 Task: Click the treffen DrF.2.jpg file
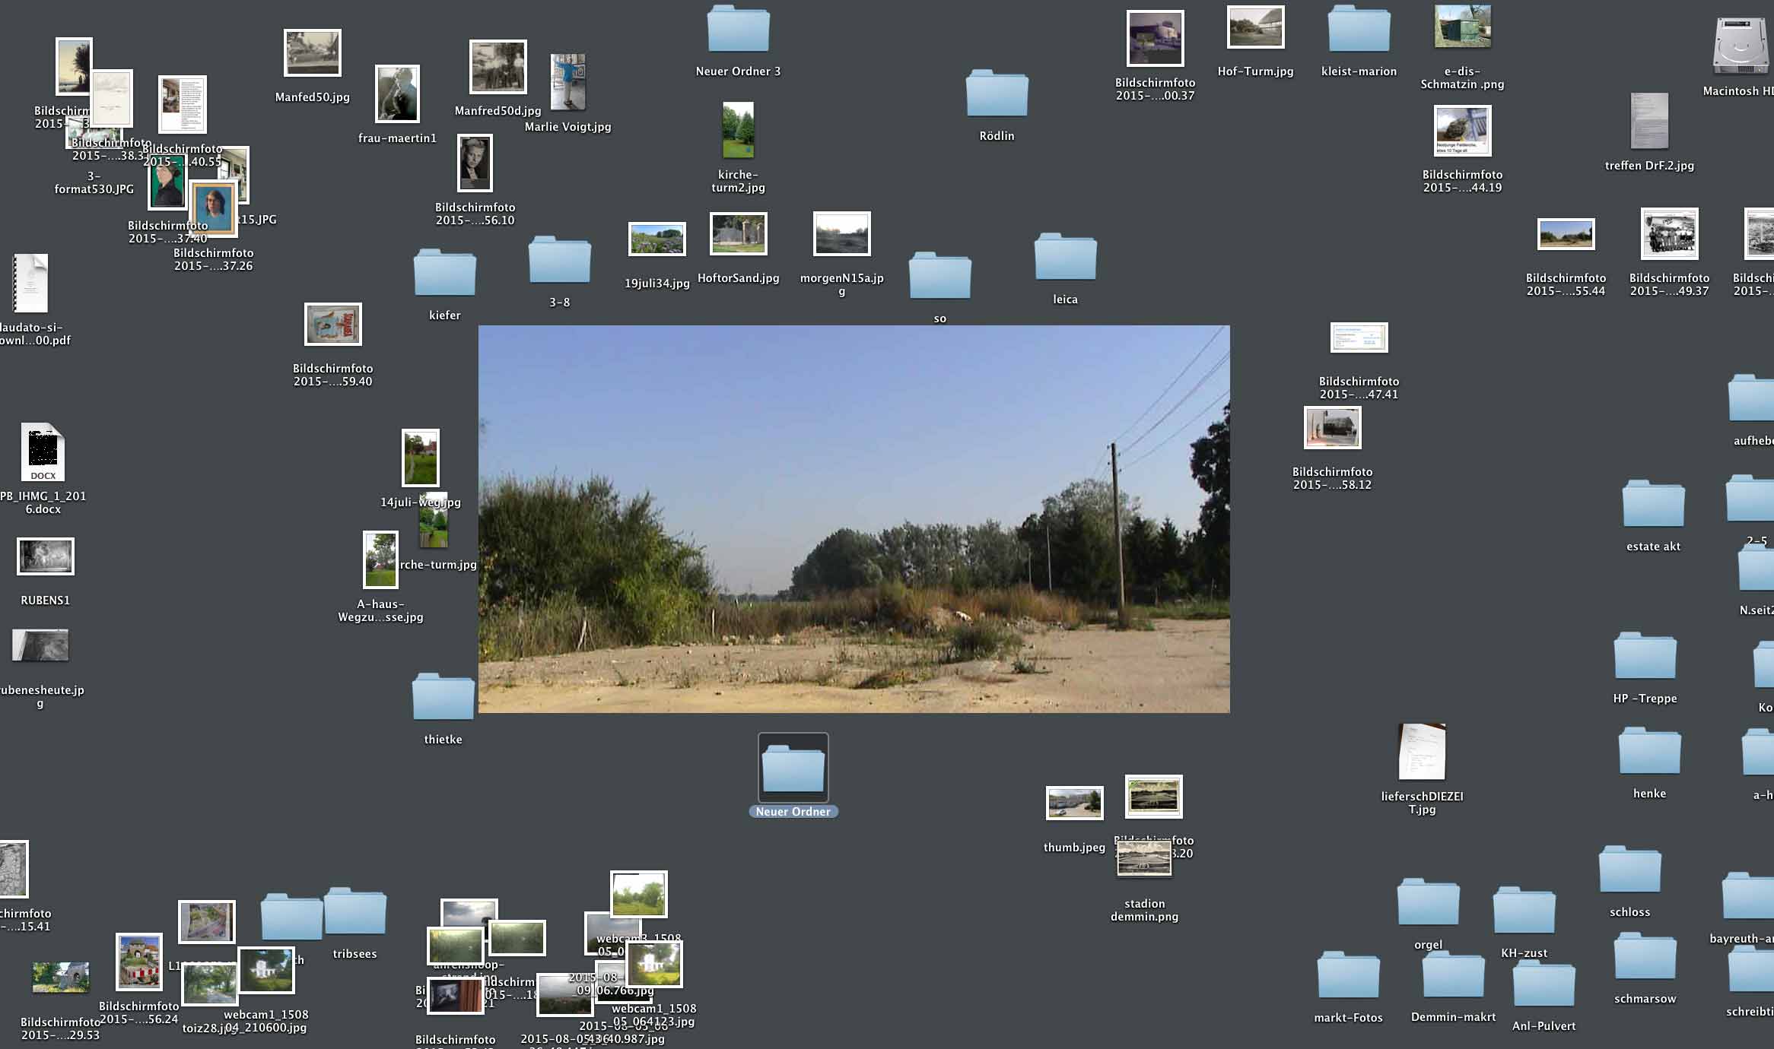click(x=1649, y=122)
